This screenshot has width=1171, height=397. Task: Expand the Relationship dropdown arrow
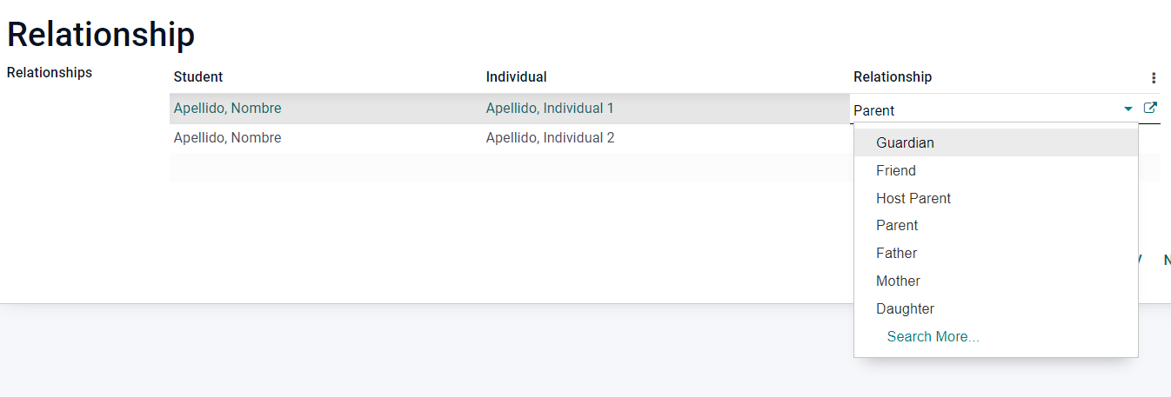tap(1128, 109)
